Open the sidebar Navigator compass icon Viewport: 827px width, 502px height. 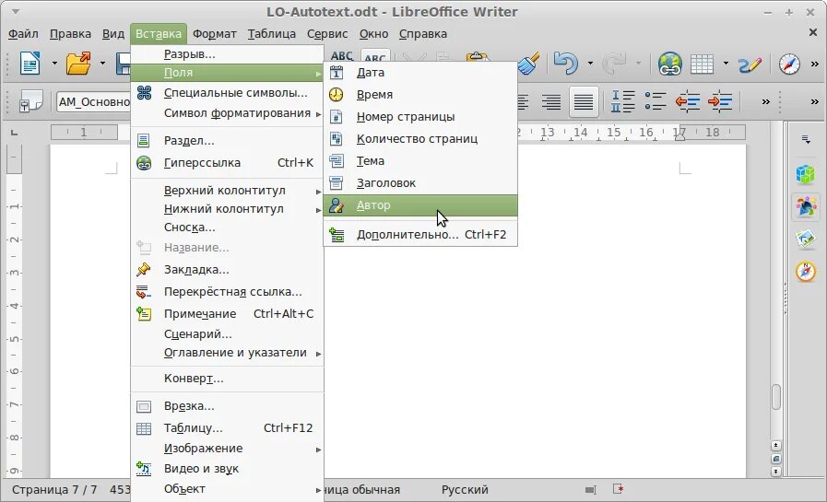pyautogui.click(x=806, y=272)
